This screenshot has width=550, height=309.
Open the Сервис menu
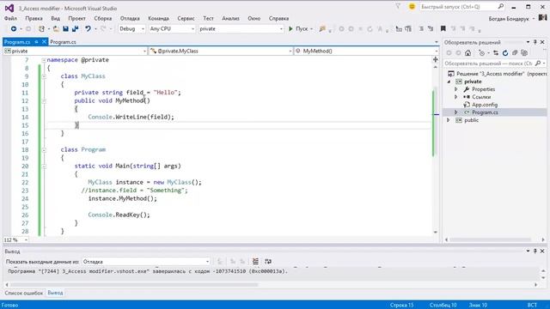pos(186,18)
